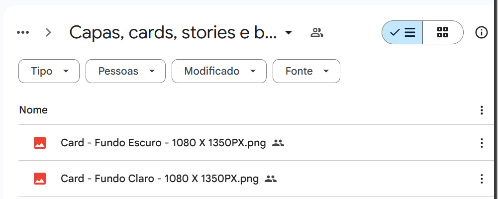Screen dimensions: 498x199
Task: Open the column header more options icon
Action: [481, 110]
